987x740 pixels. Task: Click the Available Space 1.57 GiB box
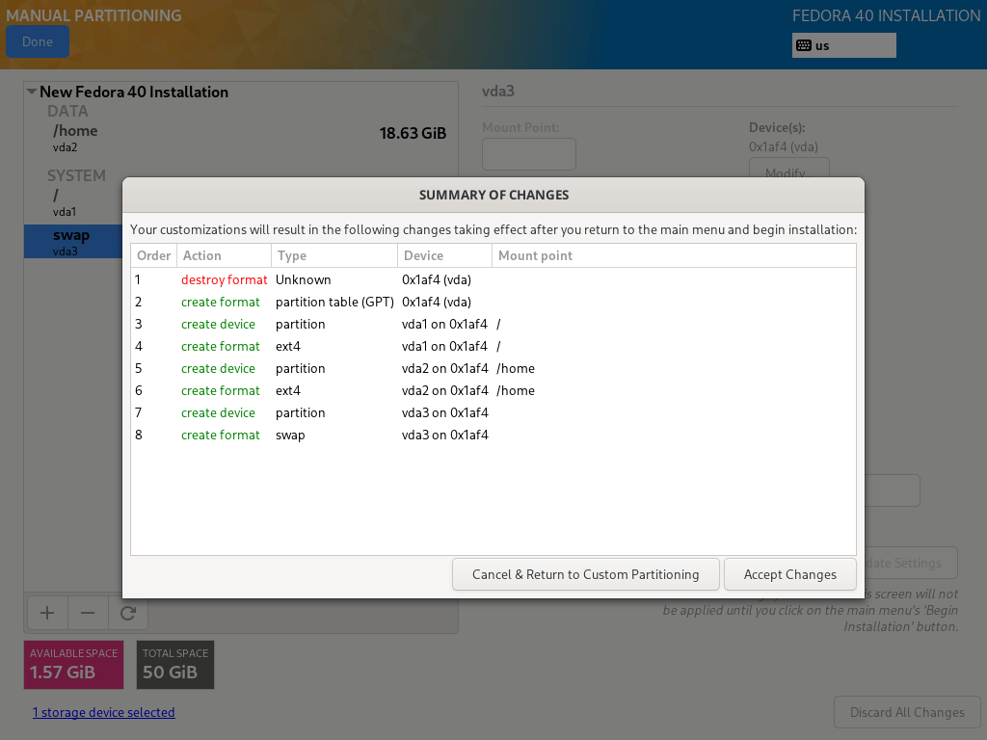(x=73, y=665)
